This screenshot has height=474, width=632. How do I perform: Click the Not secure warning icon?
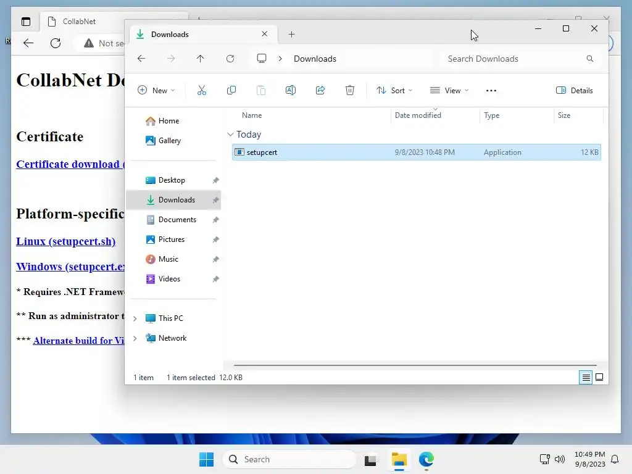[x=89, y=43]
